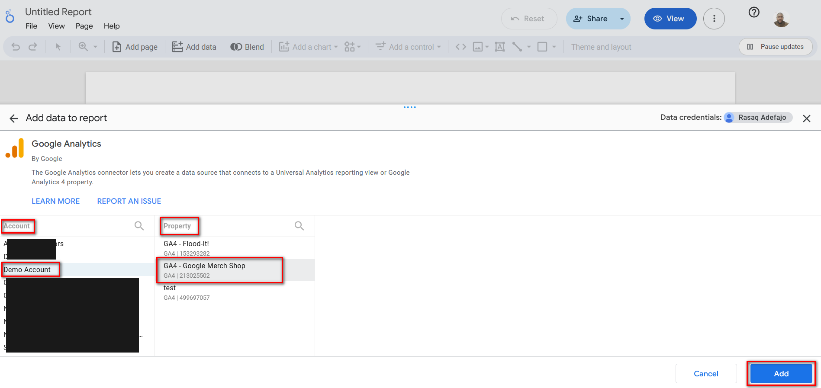This screenshot has width=821, height=388.
Task: Click the insert image icon
Action: (x=478, y=47)
